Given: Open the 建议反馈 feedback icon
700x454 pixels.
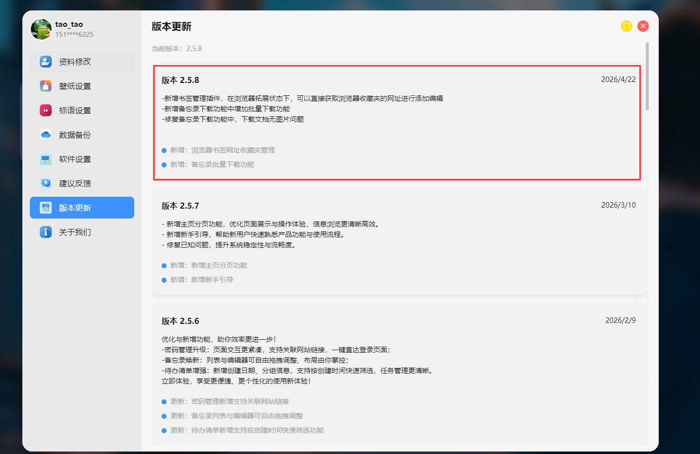Looking at the screenshot, I should click(x=46, y=183).
